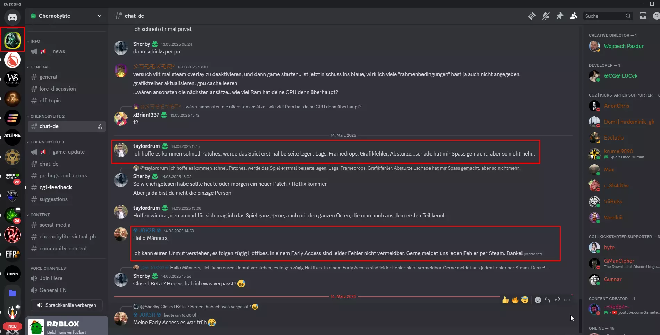The height and width of the screenshot is (335, 660).
Task: Open the inbox tray icon
Action: click(x=643, y=16)
